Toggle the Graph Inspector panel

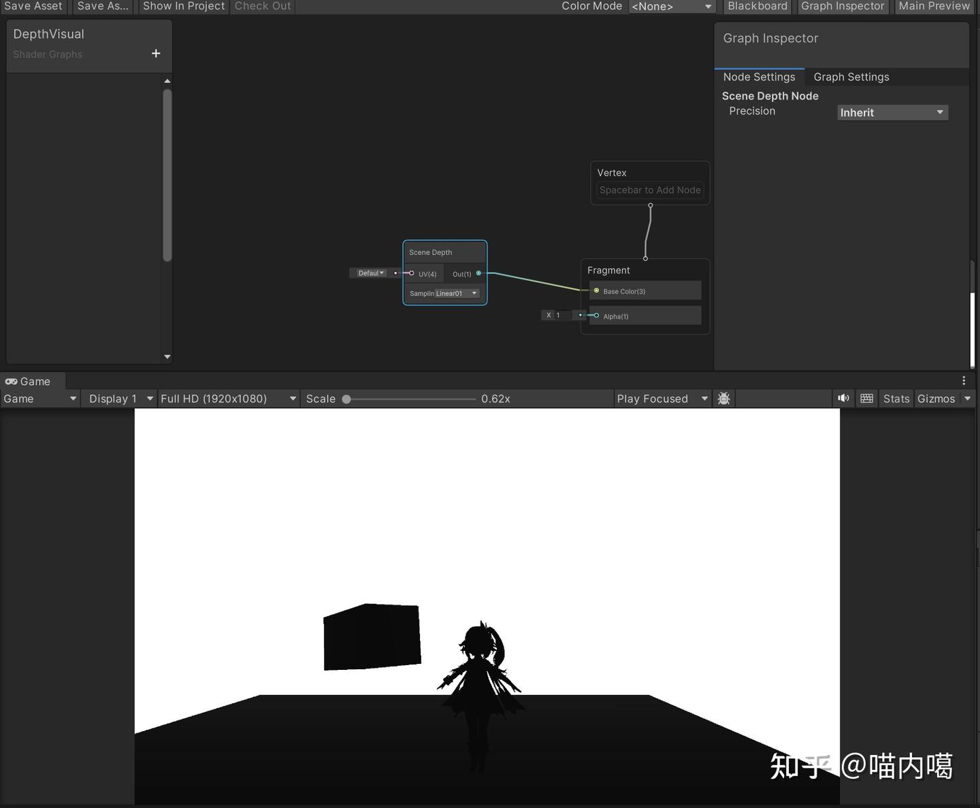click(842, 6)
